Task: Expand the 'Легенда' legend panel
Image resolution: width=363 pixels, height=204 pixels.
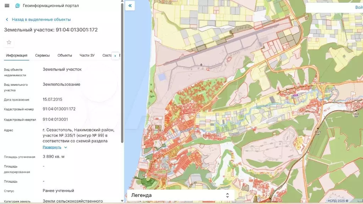Action: point(227,195)
